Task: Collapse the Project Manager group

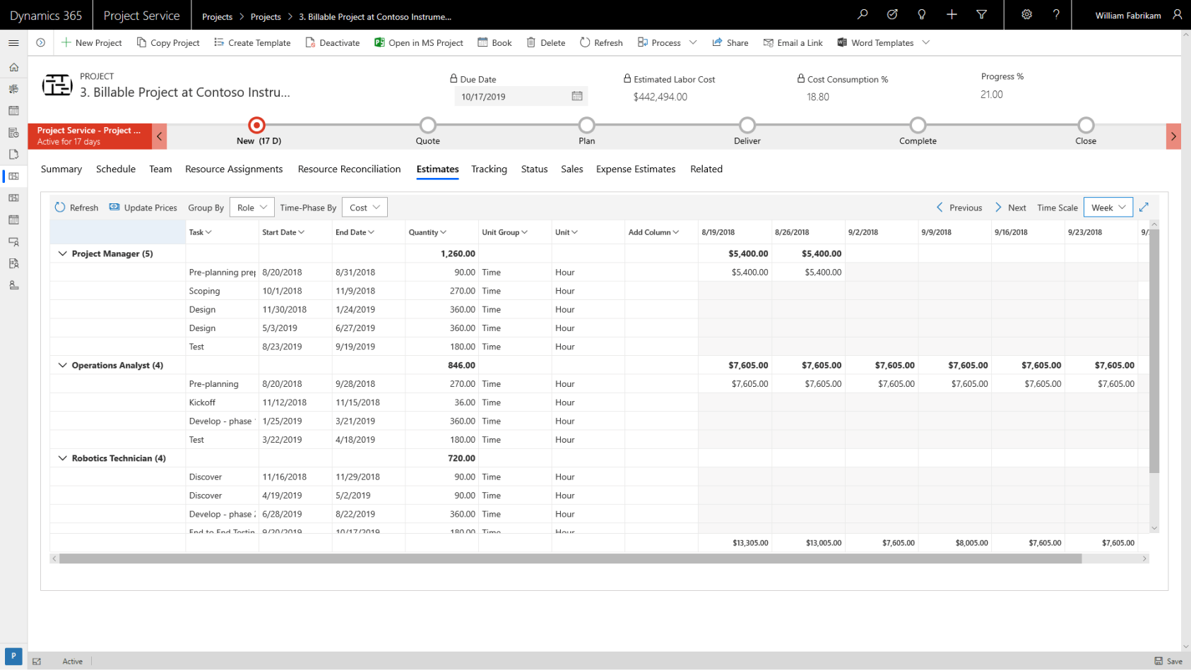Action: point(62,253)
